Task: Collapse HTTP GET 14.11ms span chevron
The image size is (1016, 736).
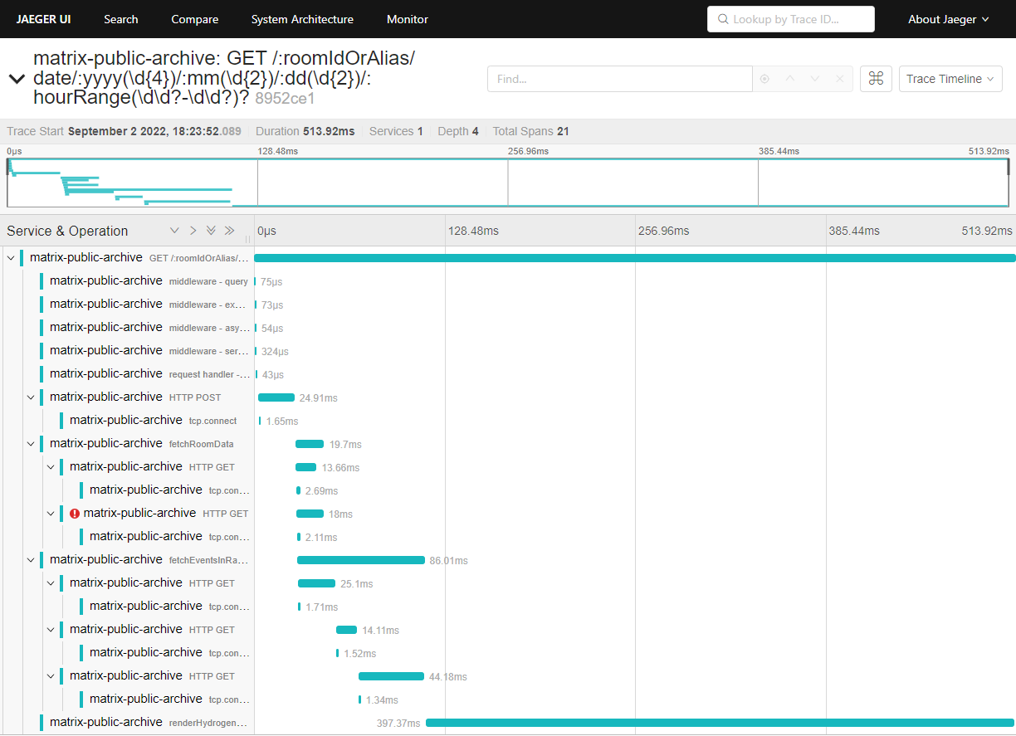Action: [51, 630]
